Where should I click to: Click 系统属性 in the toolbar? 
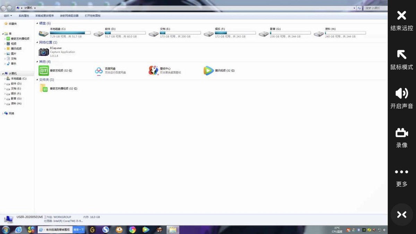(24, 16)
